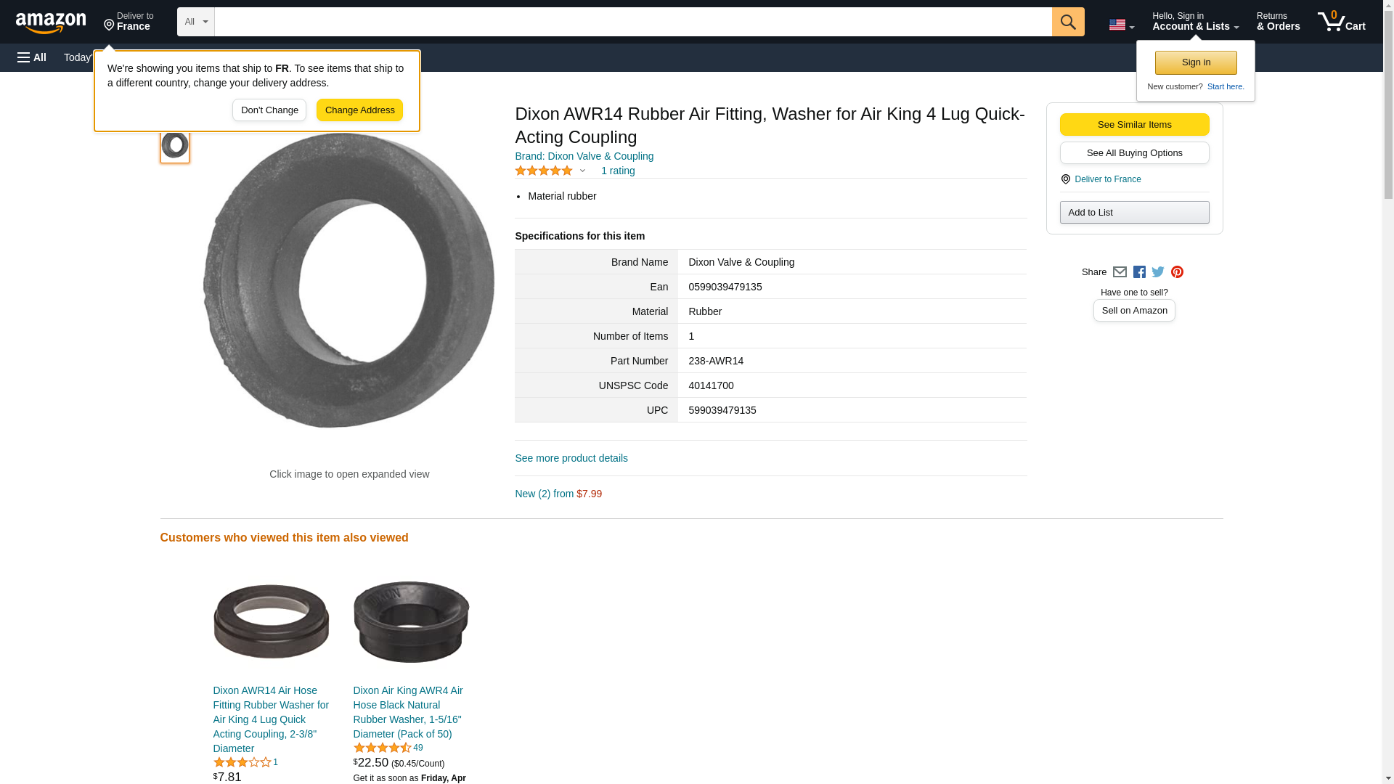Open the language flag dropdown
Viewport: 1394px width, 784px height.
(x=1121, y=25)
